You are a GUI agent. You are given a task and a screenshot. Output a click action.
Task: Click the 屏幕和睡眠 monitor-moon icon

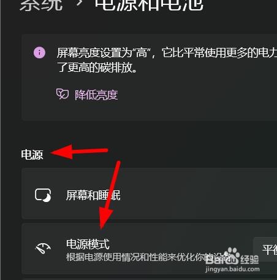click(43, 195)
